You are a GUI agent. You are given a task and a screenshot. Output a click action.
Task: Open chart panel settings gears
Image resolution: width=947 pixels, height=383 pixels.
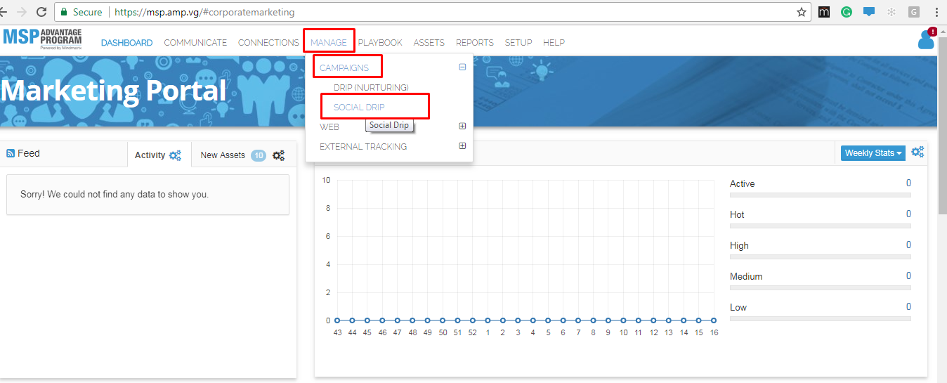tap(917, 152)
